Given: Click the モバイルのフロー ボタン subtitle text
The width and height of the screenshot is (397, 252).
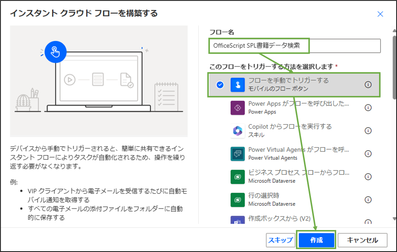Looking at the screenshot, I should click(278, 89).
